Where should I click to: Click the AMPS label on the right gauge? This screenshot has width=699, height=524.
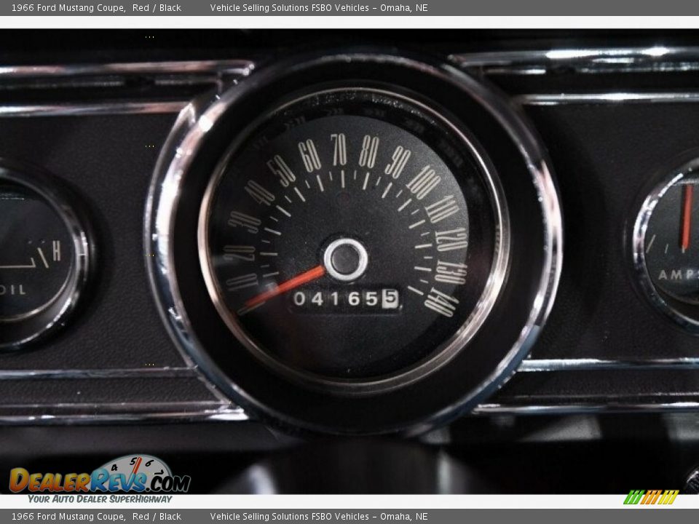point(679,275)
